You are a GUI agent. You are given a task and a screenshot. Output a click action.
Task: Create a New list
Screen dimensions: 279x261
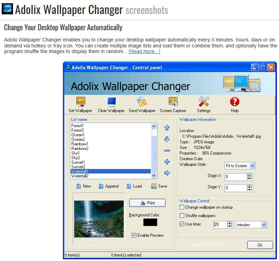click(x=84, y=186)
